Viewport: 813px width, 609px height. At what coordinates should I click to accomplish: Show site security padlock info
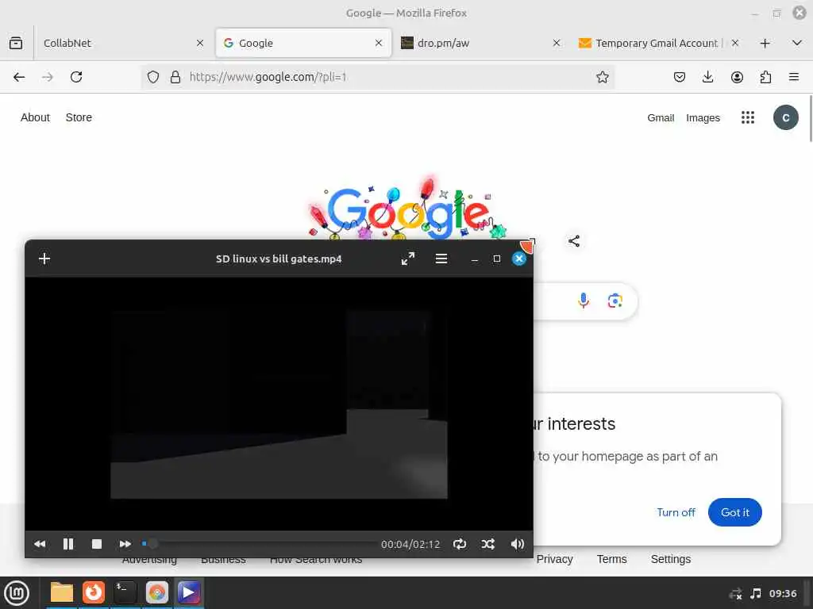click(x=175, y=77)
